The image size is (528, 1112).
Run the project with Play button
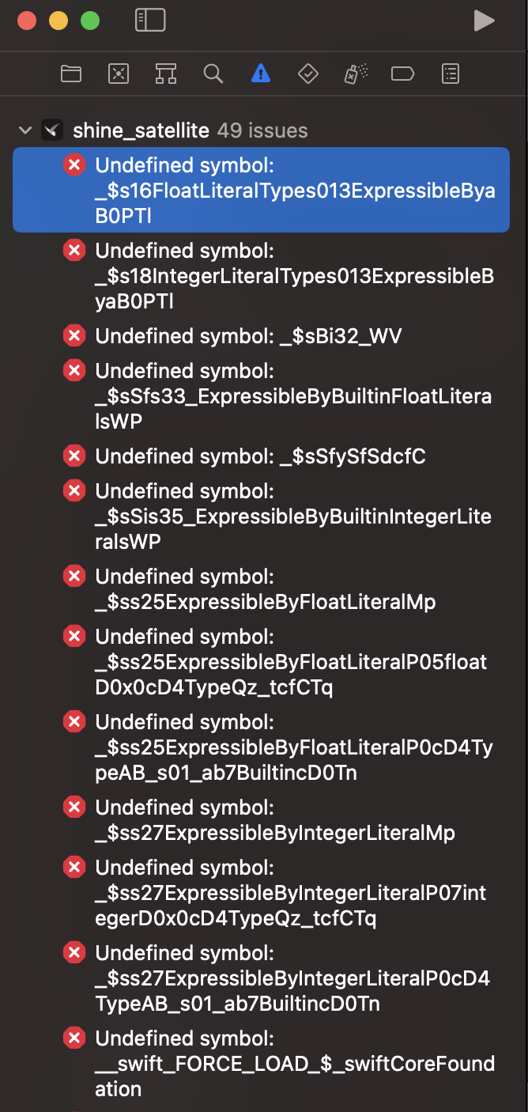(x=484, y=21)
